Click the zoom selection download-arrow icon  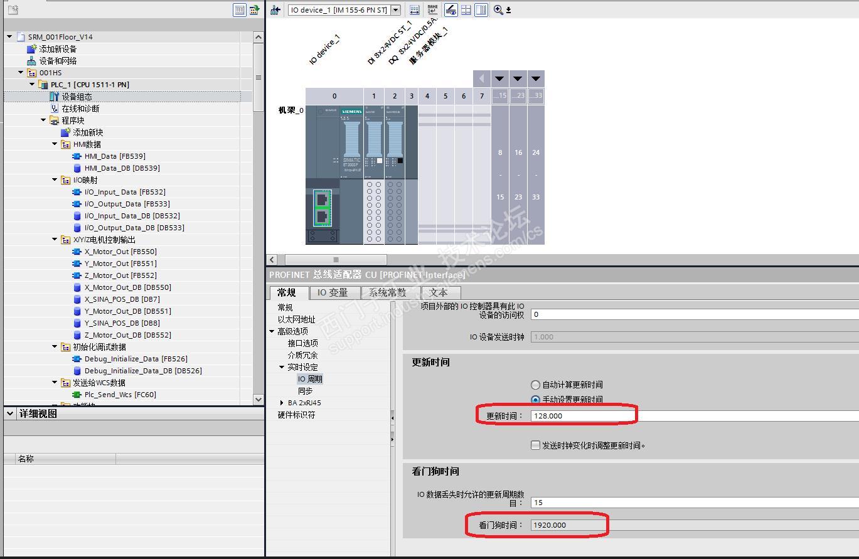click(508, 10)
